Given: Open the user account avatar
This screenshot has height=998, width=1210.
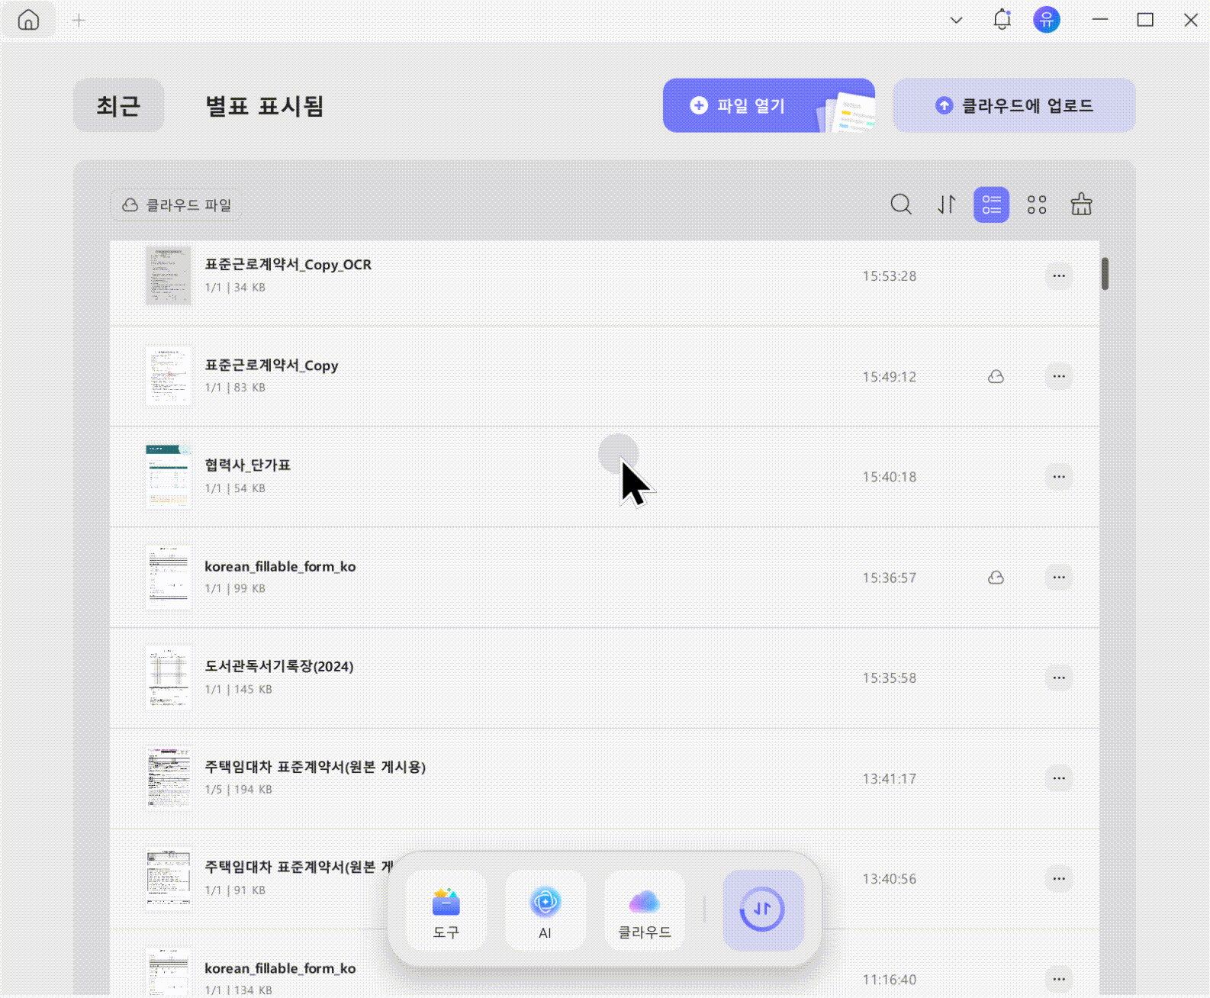Looking at the screenshot, I should [x=1047, y=20].
